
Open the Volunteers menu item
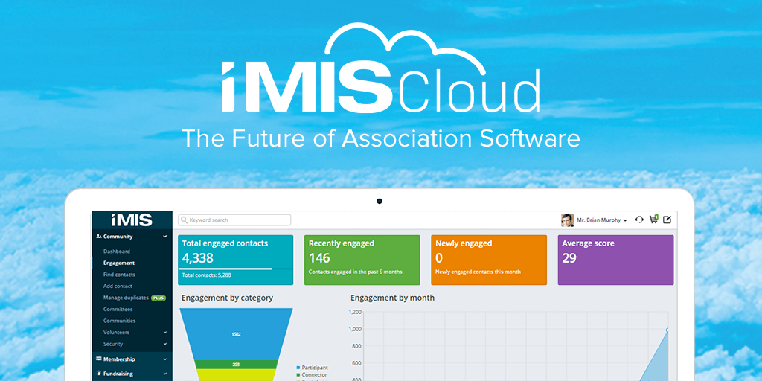(116, 333)
